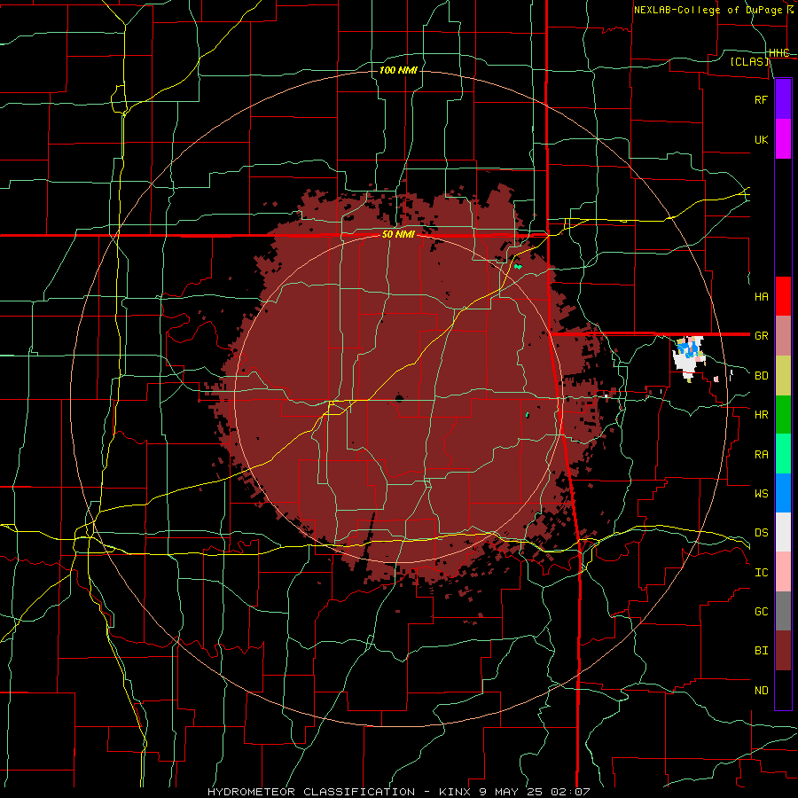Click the HR dark green color swatch
The height and width of the screenshot is (798, 798).
(783, 415)
